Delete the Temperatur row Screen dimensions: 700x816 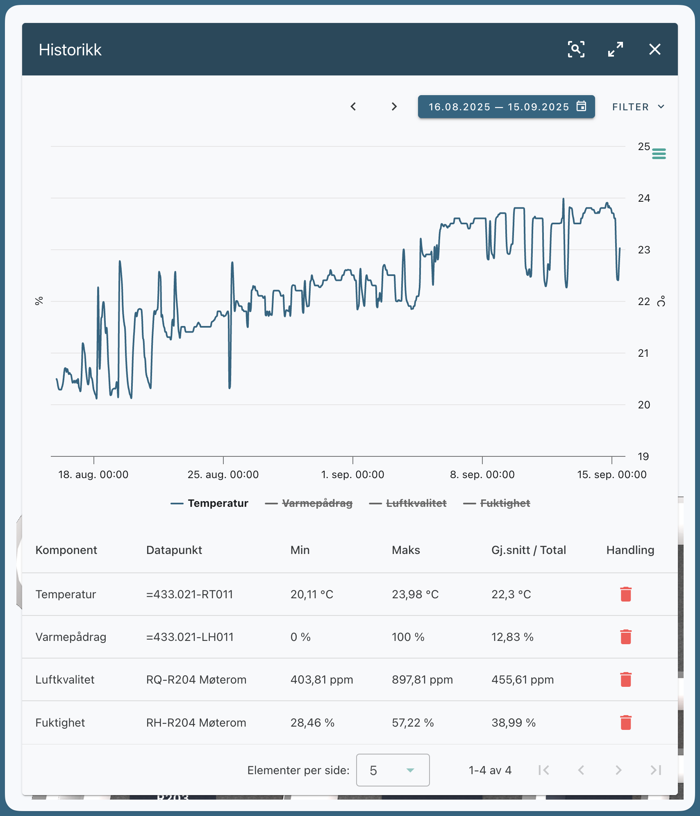click(x=625, y=594)
